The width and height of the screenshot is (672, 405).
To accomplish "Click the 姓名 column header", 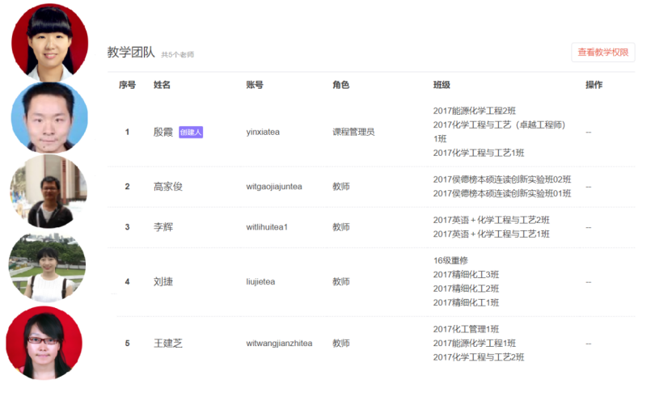I will point(162,85).
